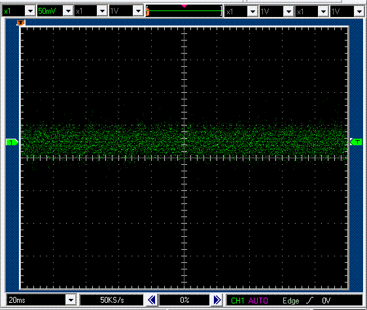Click the orange trigger position marker top-left
Screen dimensions: 367x310
coord(20,23)
